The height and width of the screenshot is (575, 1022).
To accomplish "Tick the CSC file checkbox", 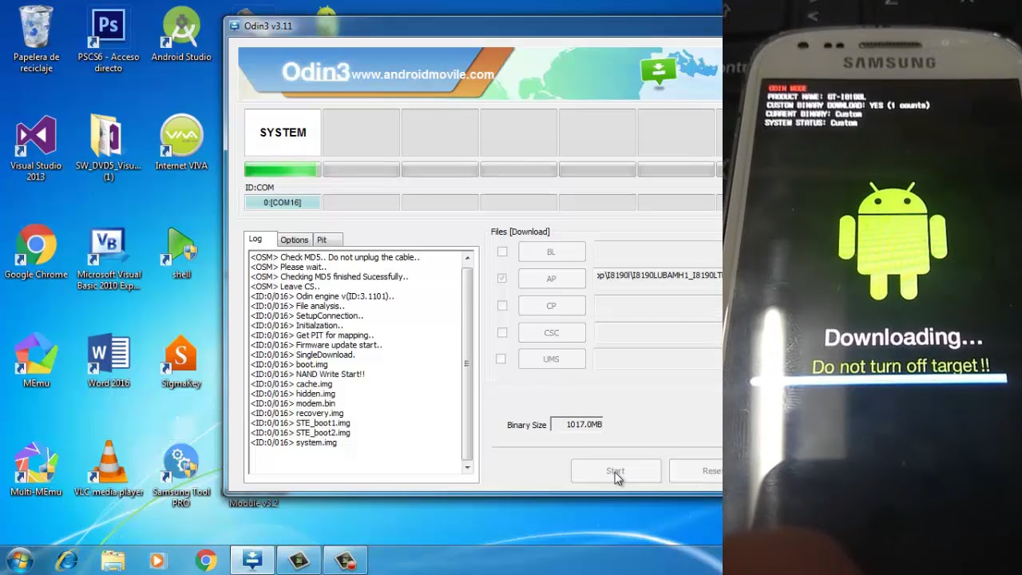I will 502,332.
